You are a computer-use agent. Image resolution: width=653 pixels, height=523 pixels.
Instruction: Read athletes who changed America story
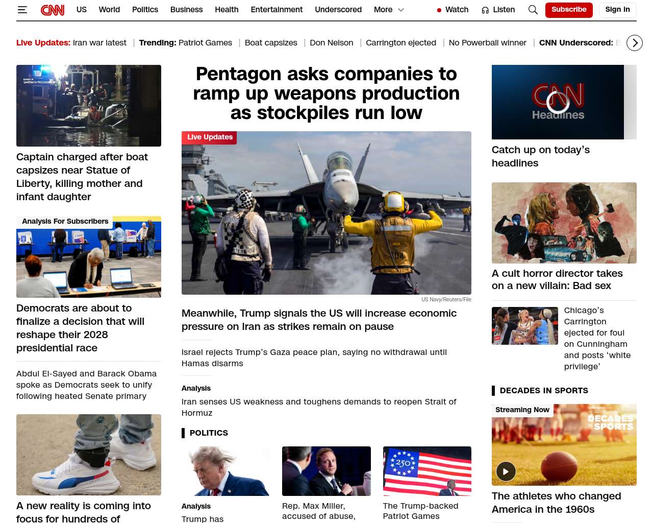(x=557, y=503)
